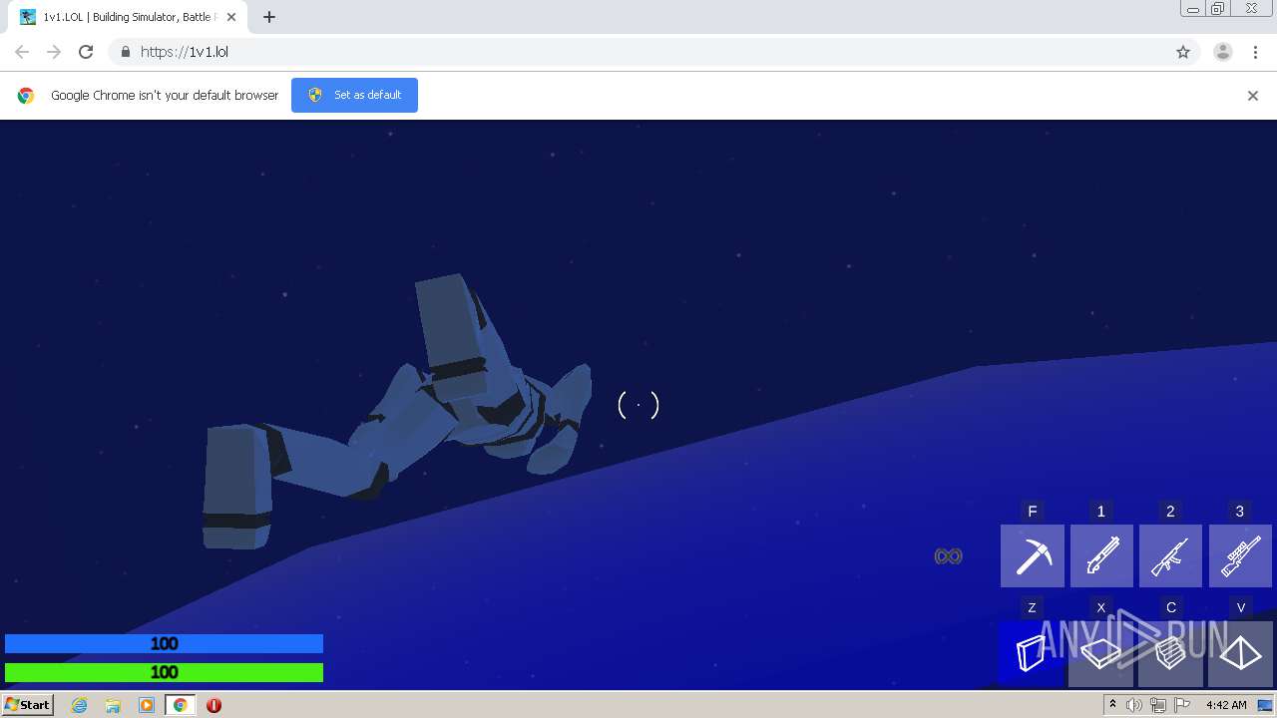Open the Windows Start menu
The image size is (1277, 718).
[x=27, y=704]
